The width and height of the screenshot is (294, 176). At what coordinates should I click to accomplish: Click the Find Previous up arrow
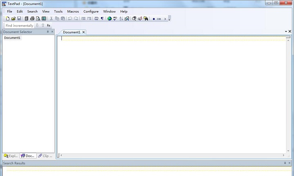click(x=43, y=25)
